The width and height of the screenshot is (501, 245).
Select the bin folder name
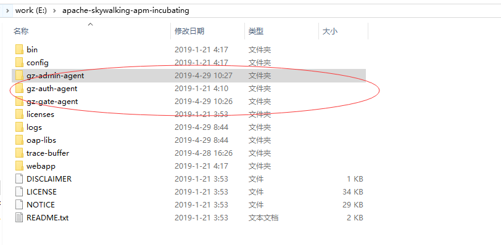(32, 49)
